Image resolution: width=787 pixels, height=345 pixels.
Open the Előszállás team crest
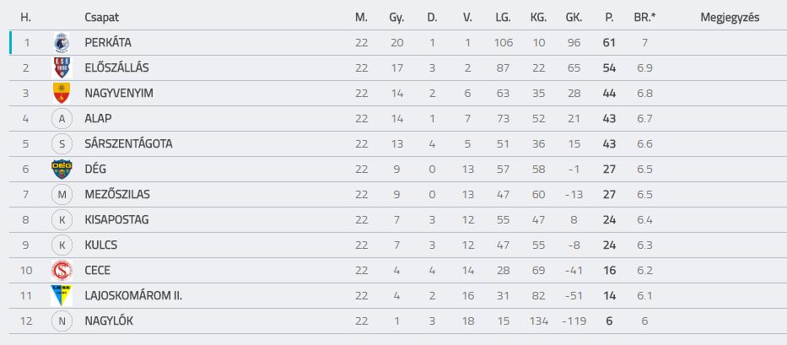[62, 67]
